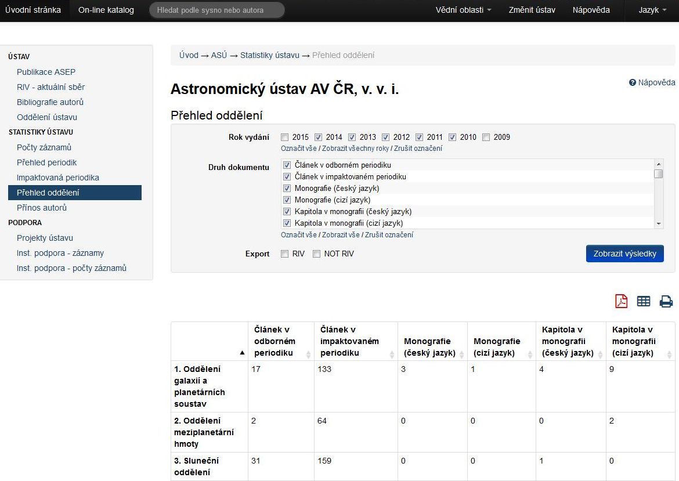Image resolution: width=679 pixels, height=481 pixels.
Task: Go to Statistiky ústavu breadcrumb link
Action: [x=270, y=56]
